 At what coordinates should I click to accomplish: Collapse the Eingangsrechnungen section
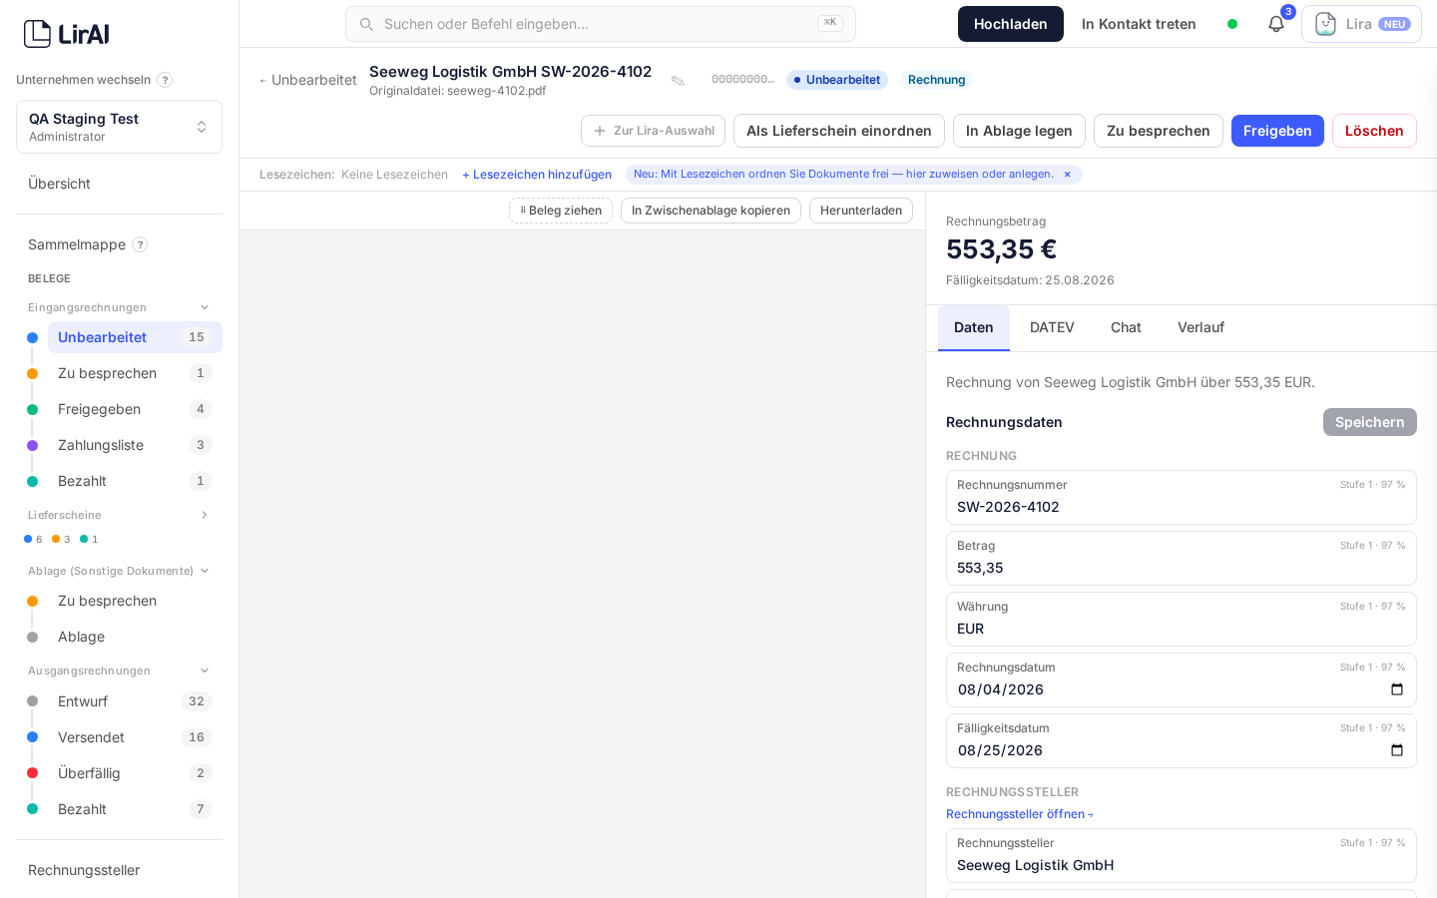(205, 307)
